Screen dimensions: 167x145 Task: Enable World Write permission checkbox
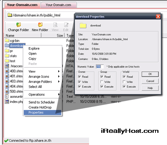(124, 82)
